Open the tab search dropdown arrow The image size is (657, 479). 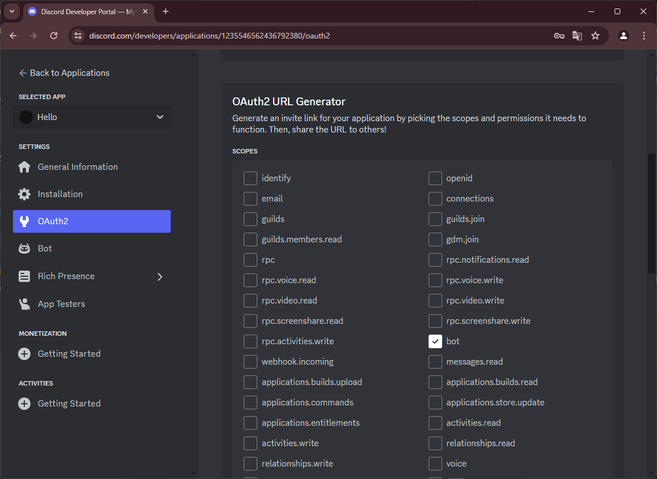coord(11,11)
